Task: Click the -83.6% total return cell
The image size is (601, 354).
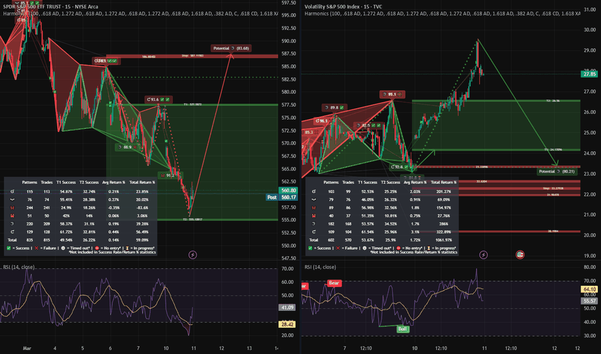Action: (x=143, y=207)
